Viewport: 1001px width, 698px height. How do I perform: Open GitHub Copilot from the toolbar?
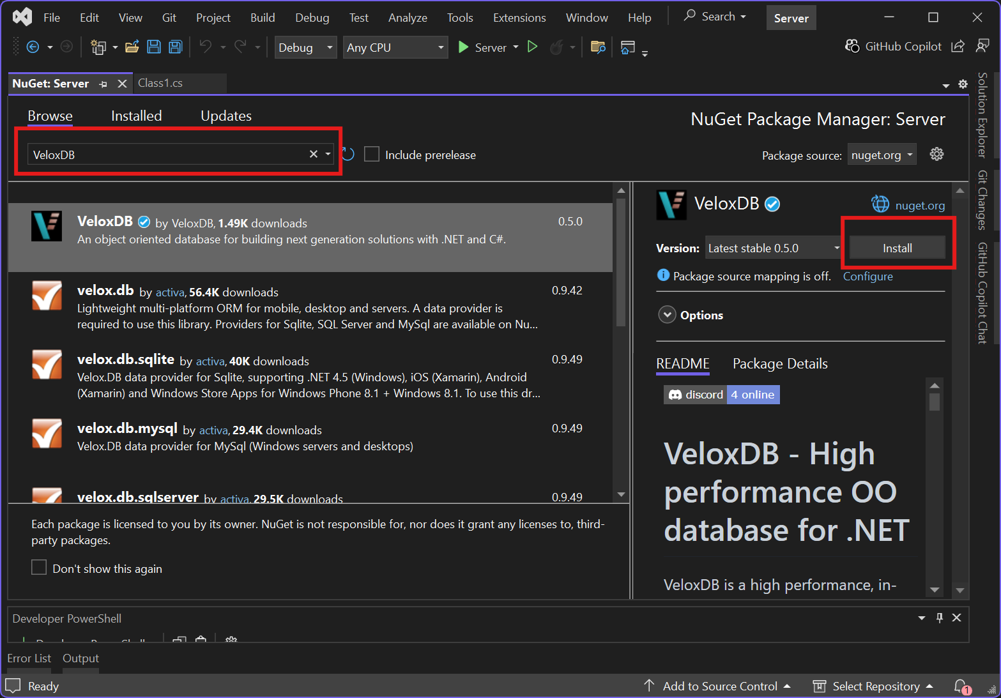click(x=893, y=47)
